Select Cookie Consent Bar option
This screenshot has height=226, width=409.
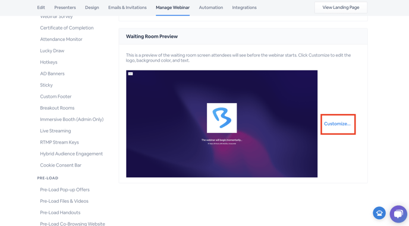[61, 165]
